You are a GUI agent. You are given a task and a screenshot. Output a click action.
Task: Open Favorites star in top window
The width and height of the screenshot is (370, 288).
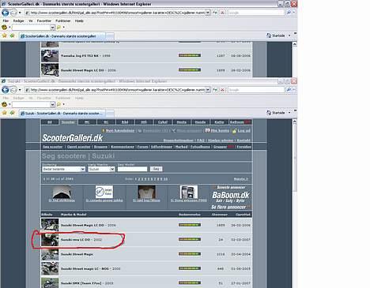(5, 36)
